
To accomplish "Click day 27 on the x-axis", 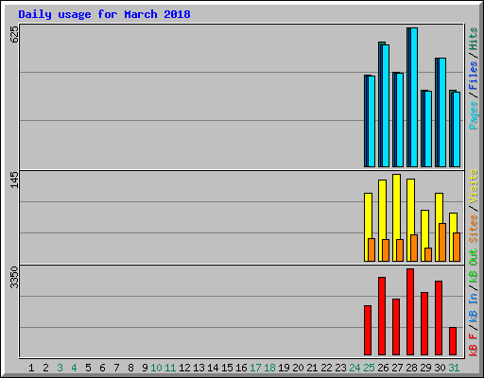I will coord(397,368).
